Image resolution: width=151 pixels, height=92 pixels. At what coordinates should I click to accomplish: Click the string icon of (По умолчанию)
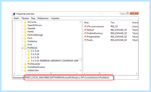[85, 26]
